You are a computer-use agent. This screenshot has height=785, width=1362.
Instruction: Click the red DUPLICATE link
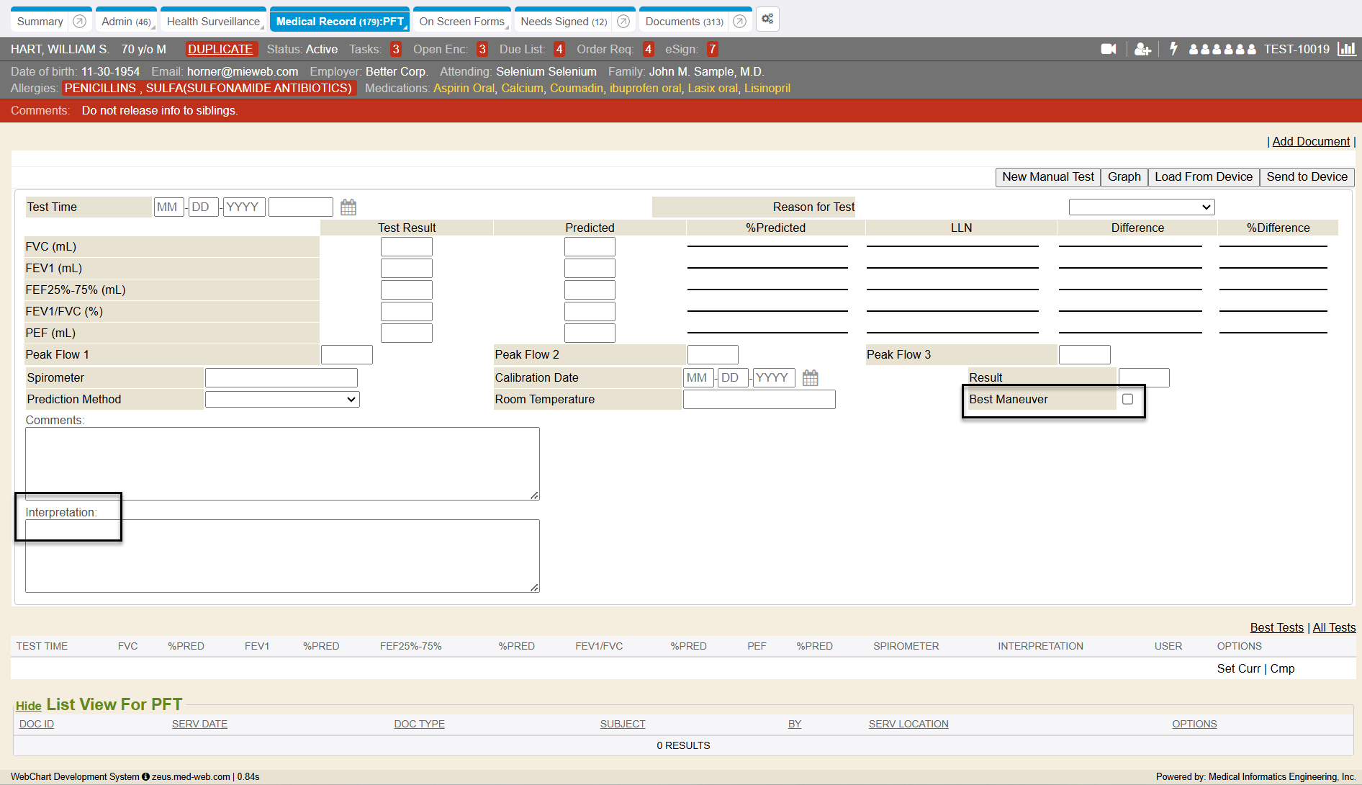click(220, 49)
